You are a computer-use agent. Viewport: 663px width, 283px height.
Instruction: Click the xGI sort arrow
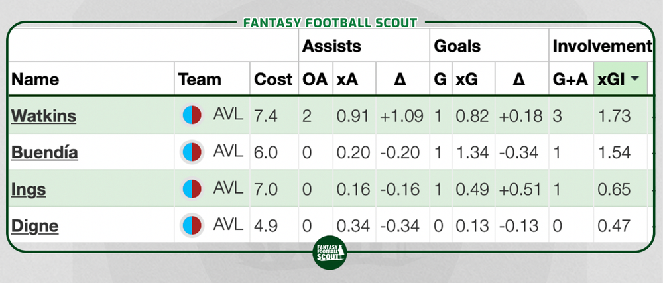pyautogui.click(x=635, y=80)
